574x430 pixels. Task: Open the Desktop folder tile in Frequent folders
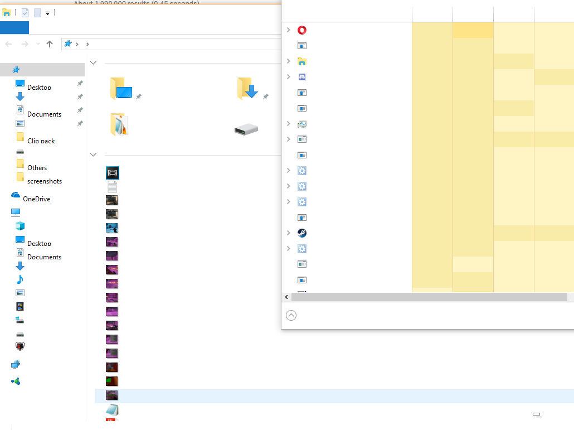[121, 88]
